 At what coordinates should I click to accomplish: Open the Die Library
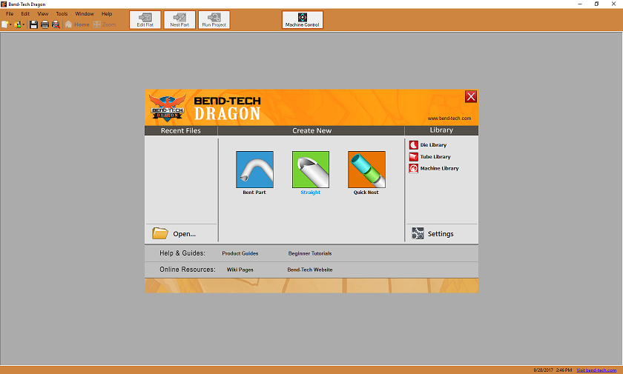tap(428, 145)
